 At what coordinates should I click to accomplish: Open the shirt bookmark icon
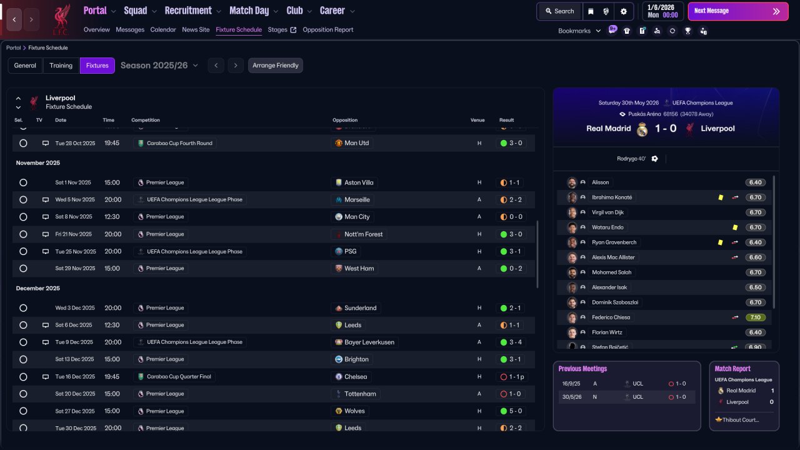tap(627, 31)
